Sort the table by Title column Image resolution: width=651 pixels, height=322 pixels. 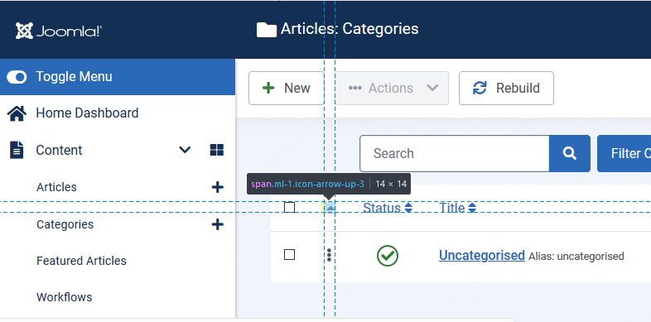[x=457, y=208]
